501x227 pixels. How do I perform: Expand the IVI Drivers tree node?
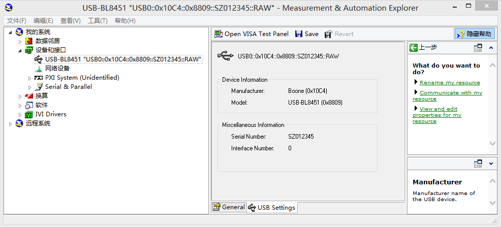click(x=20, y=114)
